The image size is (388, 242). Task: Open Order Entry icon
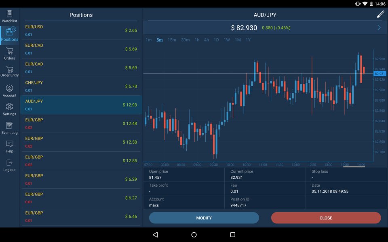(9, 69)
